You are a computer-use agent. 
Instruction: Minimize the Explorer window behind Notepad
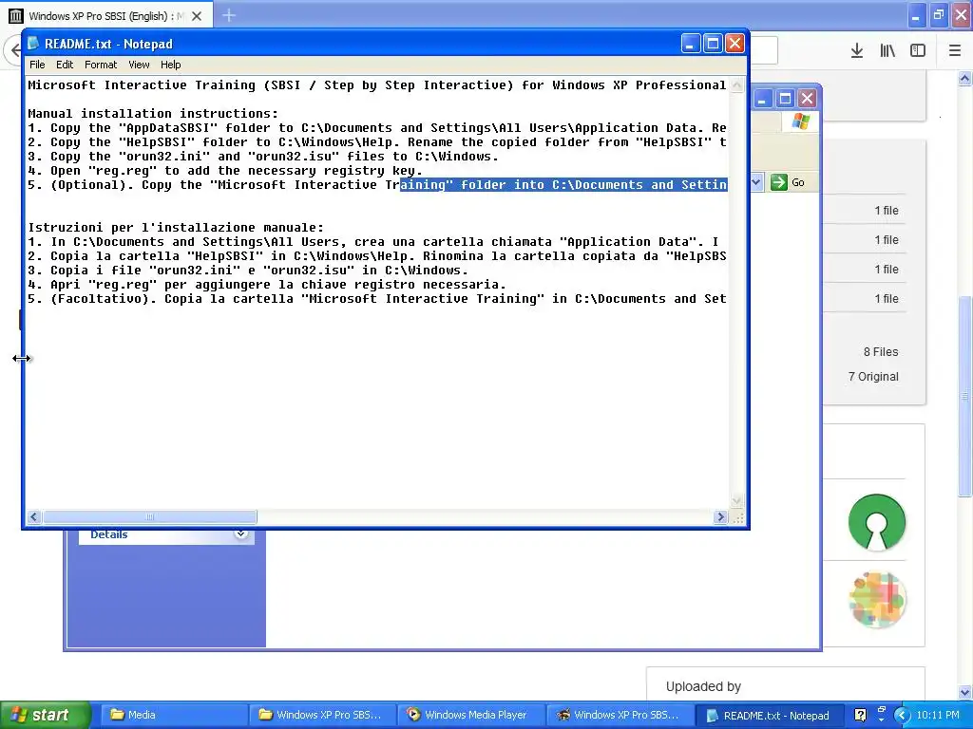tap(763, 99)
